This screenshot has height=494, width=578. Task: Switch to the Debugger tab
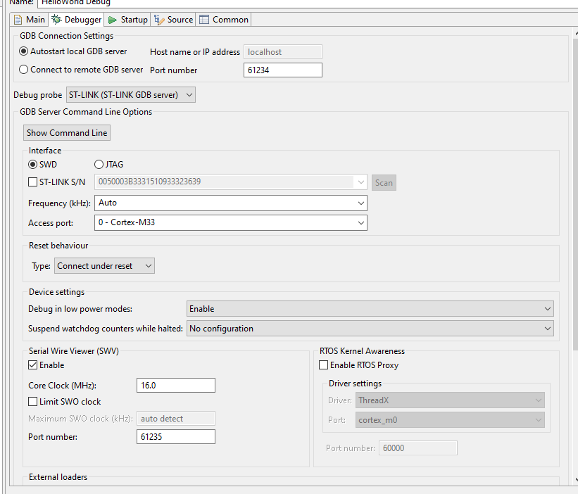point(76,20)
